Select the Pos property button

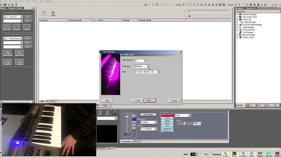167,126
